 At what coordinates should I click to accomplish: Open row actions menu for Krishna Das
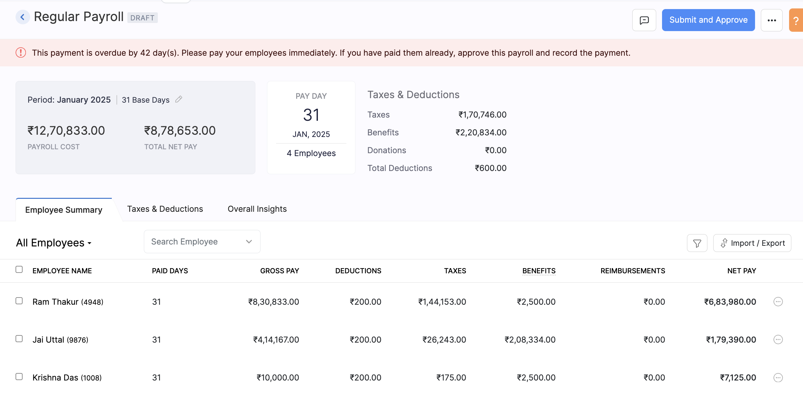coord(778,377)
